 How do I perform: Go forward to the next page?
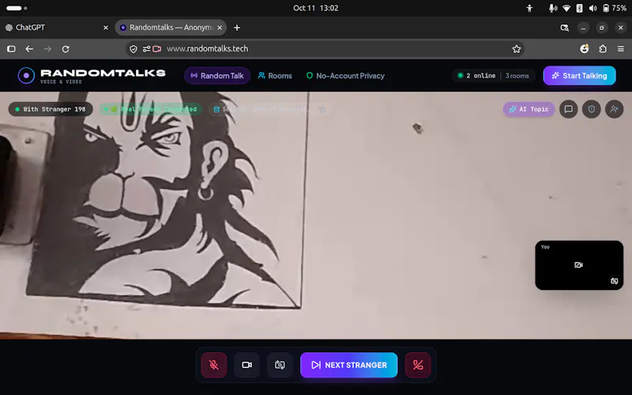coord(47,49)
